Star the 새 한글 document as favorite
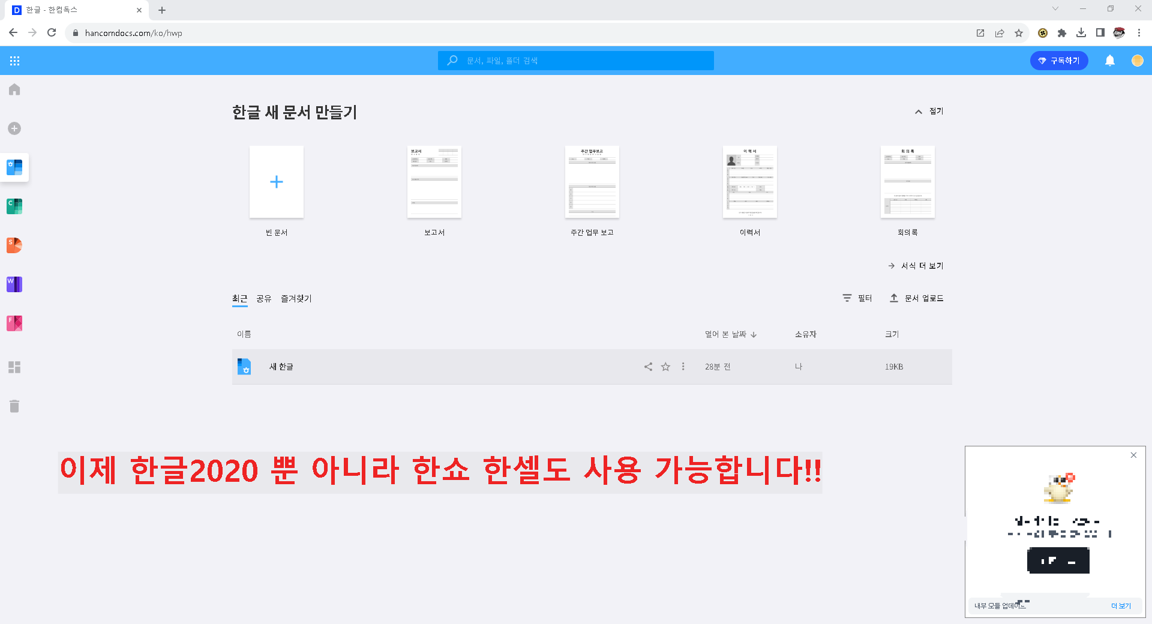Image resolution: width=1152 pixels, height=624 pixels. point(665,367)
